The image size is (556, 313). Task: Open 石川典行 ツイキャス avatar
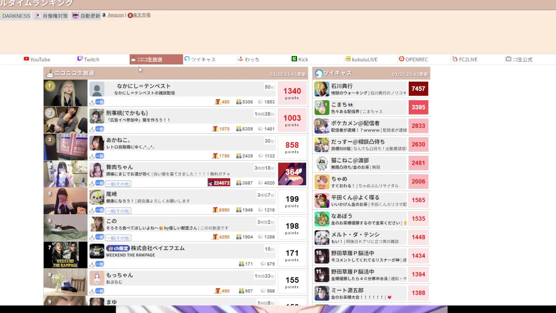pos(322,89)
